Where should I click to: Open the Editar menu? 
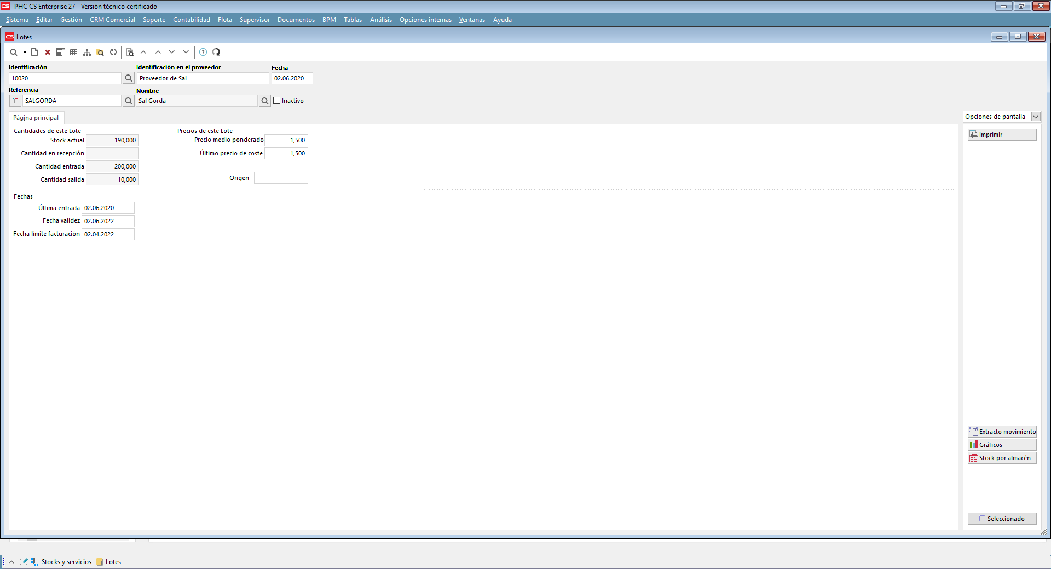pyautogui.click(x=44, y=20)
